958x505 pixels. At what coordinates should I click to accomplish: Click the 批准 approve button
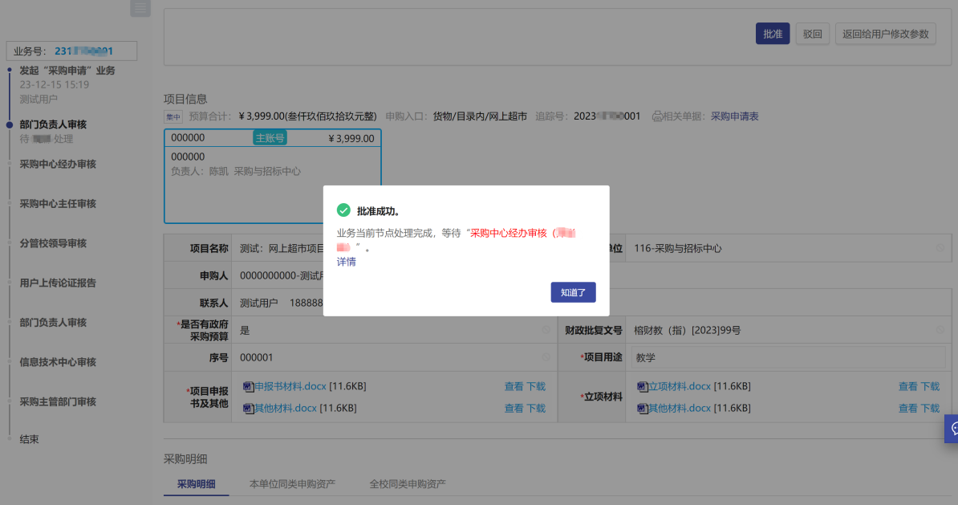tap(772, 35)
